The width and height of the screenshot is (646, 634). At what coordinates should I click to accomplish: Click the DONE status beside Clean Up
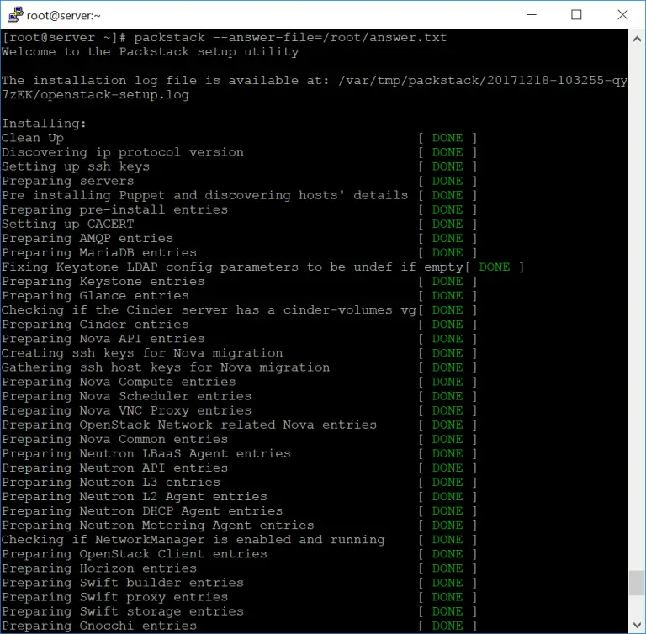447,138
